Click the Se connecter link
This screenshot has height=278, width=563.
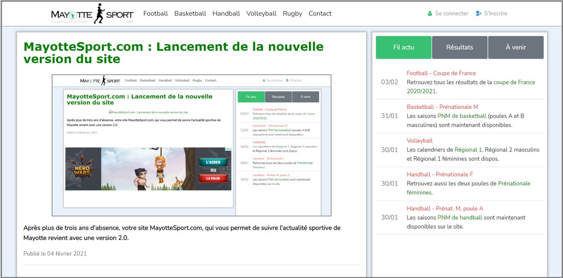point(452,14)
